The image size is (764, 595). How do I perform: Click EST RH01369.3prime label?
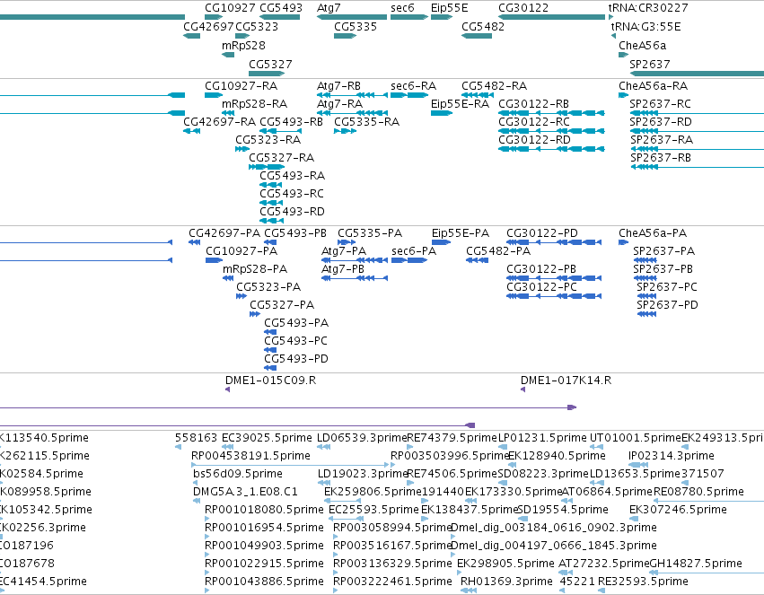(x=506, y=582)
